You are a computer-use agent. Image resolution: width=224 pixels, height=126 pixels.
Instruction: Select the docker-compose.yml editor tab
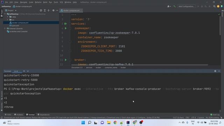(x=71, y=10)
